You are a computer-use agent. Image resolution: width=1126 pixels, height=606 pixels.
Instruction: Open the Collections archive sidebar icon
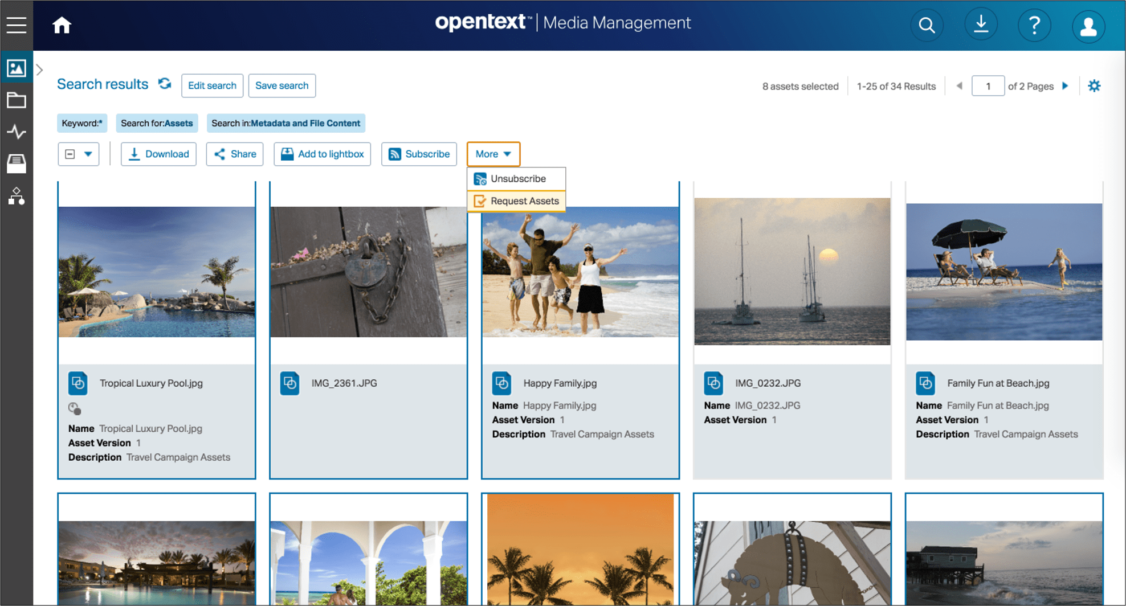17,163
